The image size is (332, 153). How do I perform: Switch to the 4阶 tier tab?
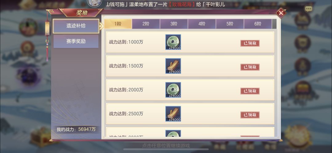coord(202,24)
